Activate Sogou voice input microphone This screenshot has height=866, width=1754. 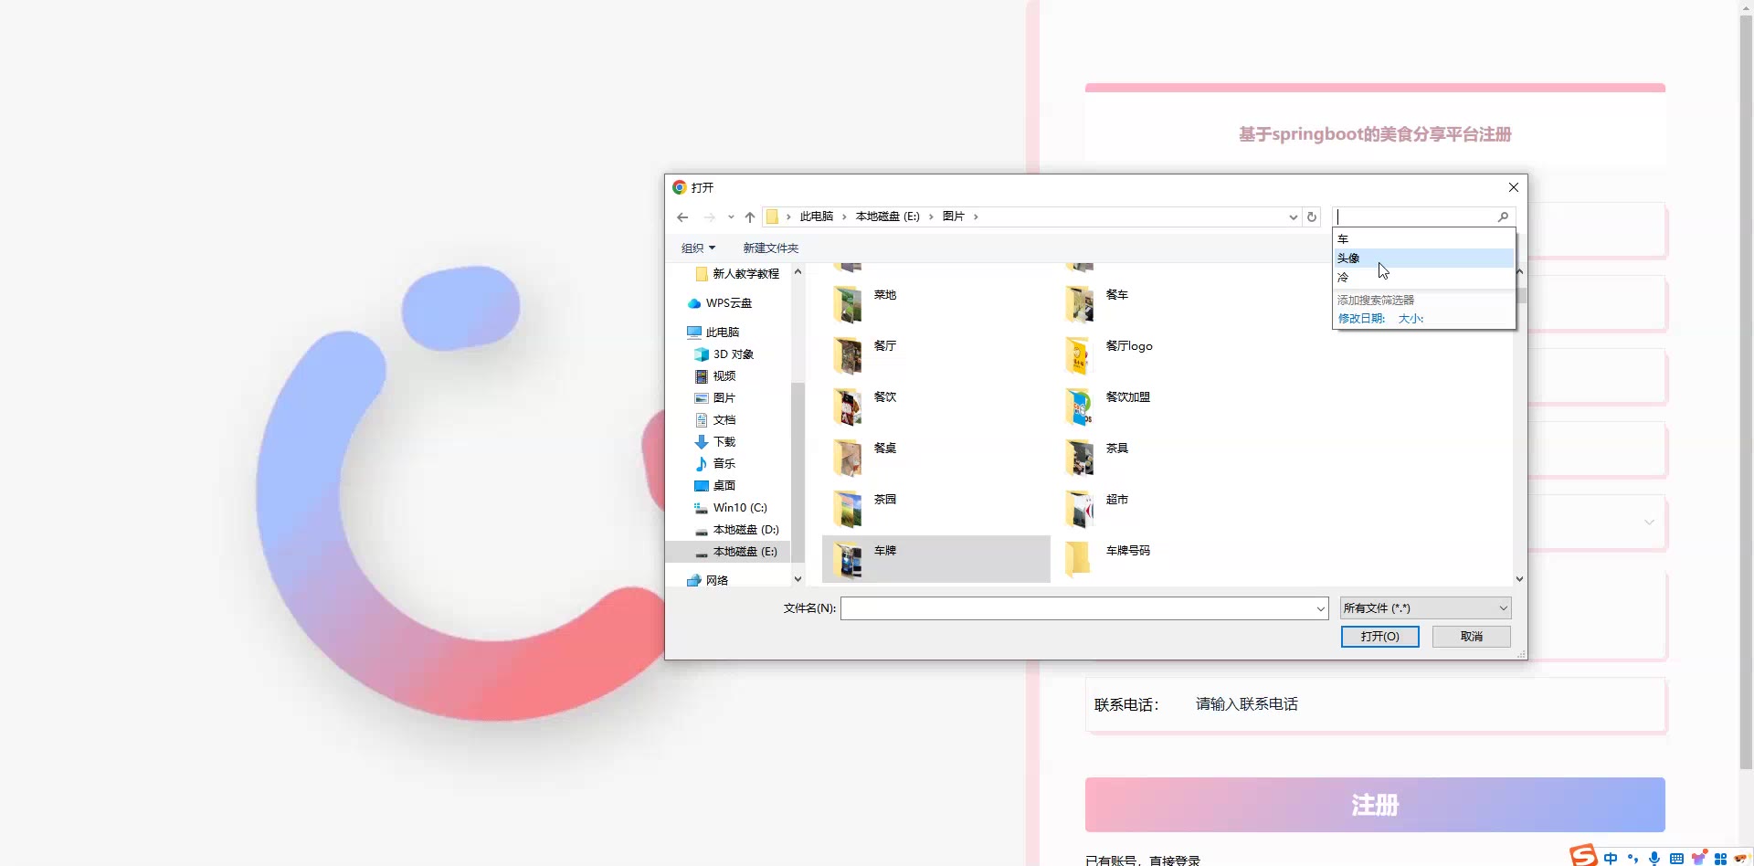coord(1654,859)
